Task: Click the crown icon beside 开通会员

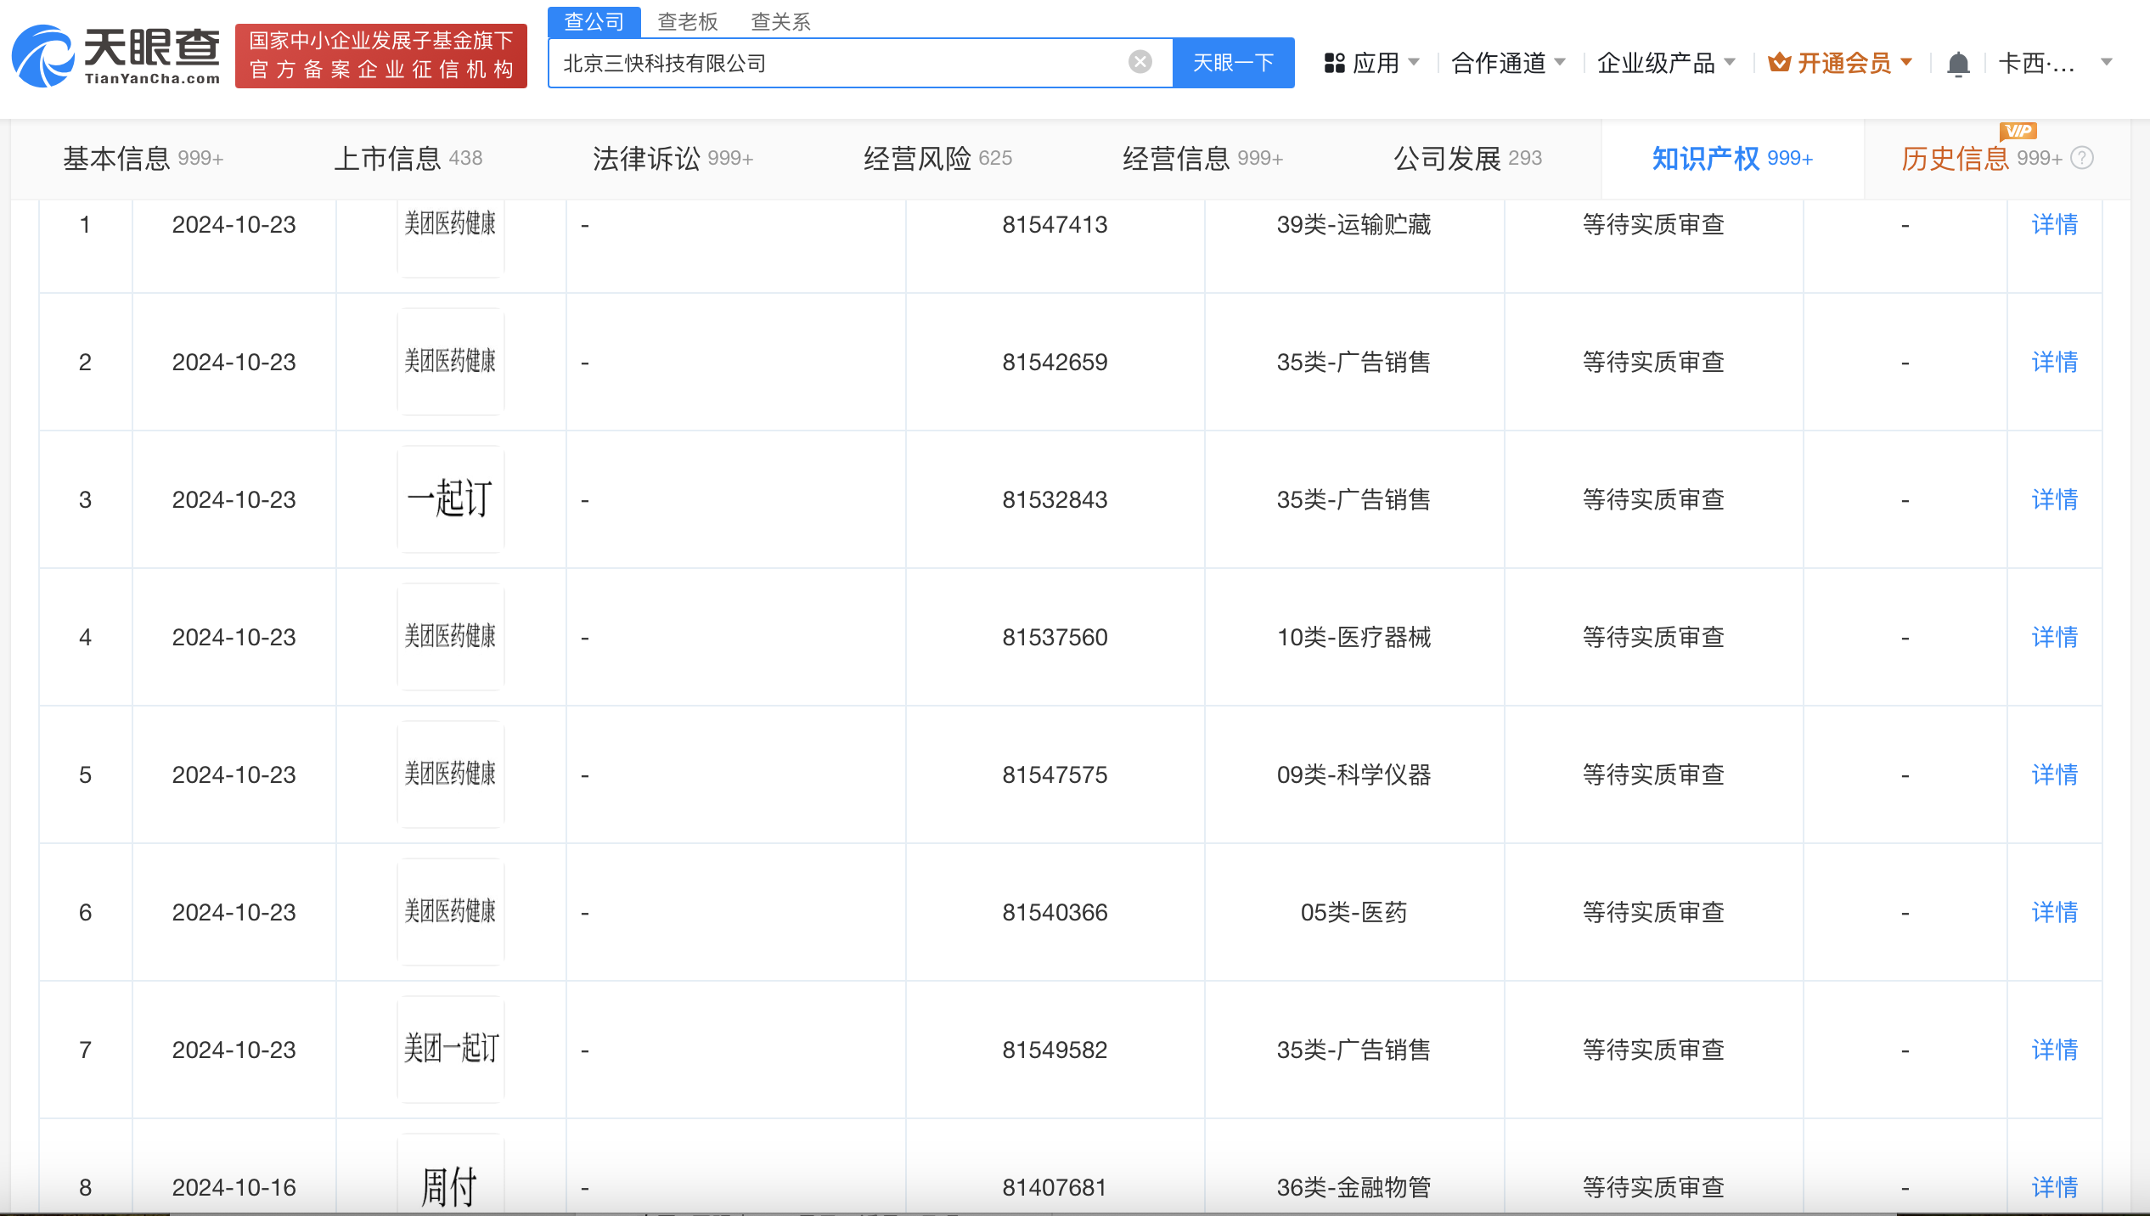Action: (x=1779, y=63)
